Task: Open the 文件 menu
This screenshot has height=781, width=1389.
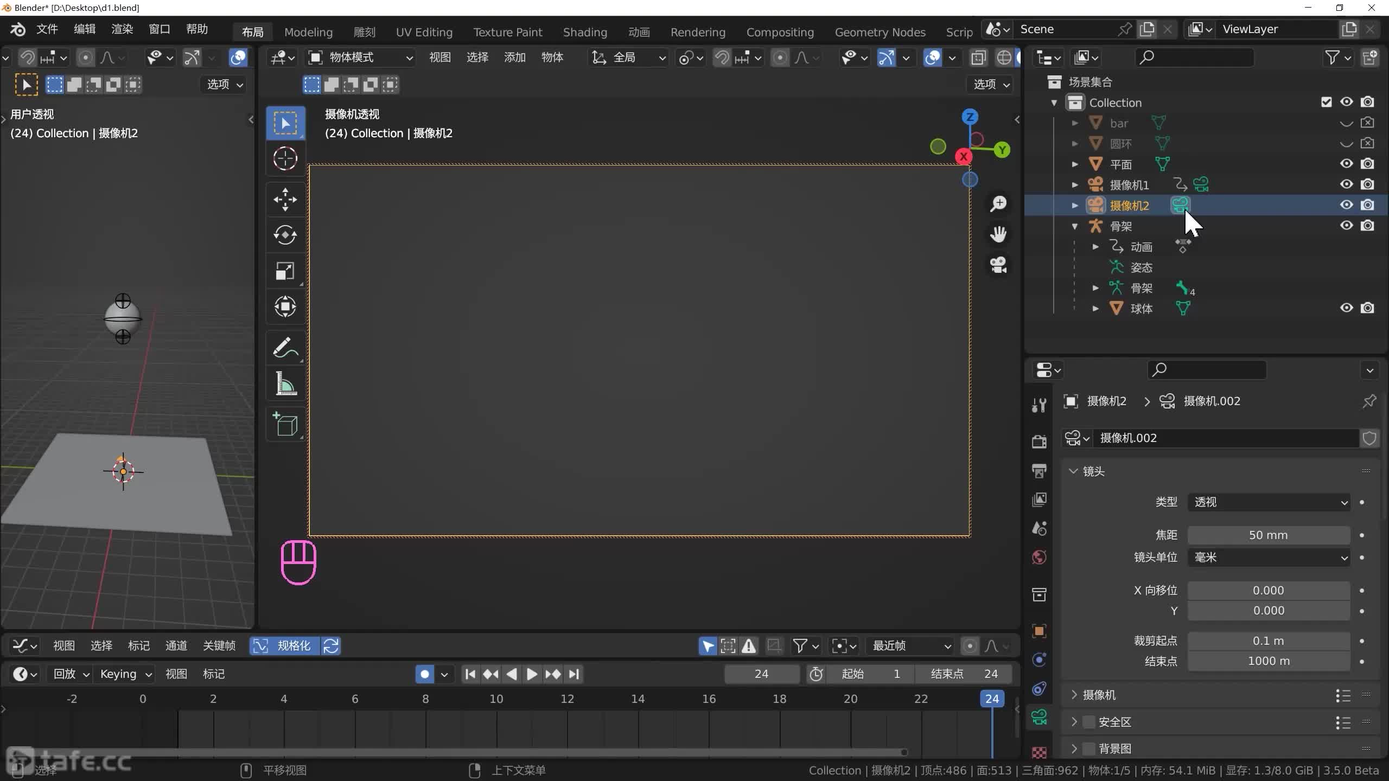Action: pyautogui.click(x=47, y=29)
